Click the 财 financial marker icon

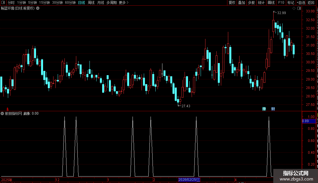click(273, 109)
